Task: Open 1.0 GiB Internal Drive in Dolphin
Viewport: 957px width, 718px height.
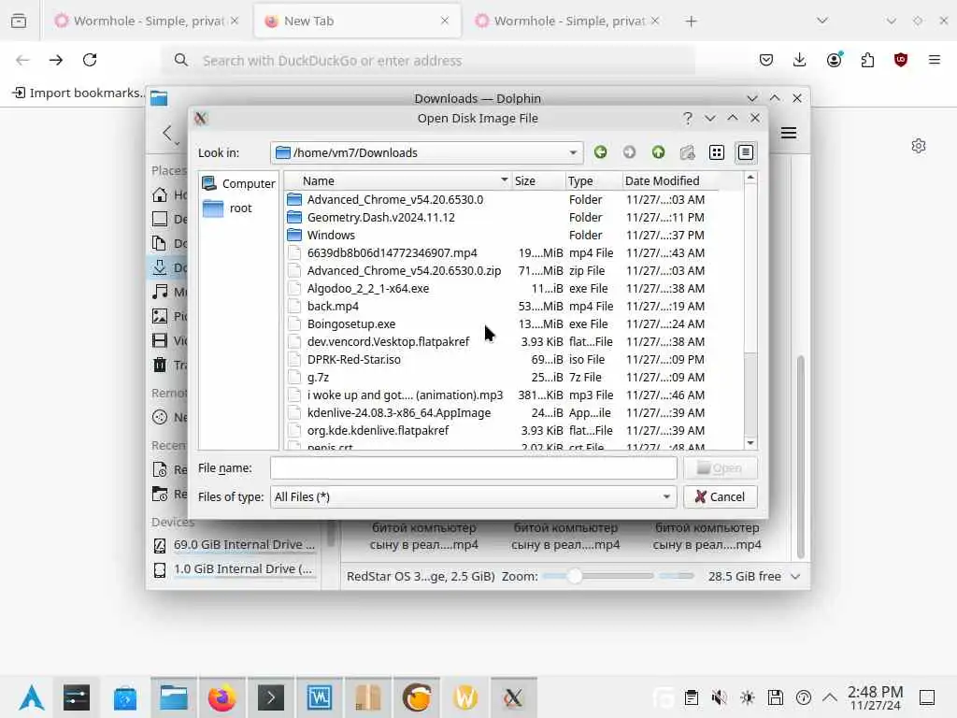Action: [x=236, y=569]
